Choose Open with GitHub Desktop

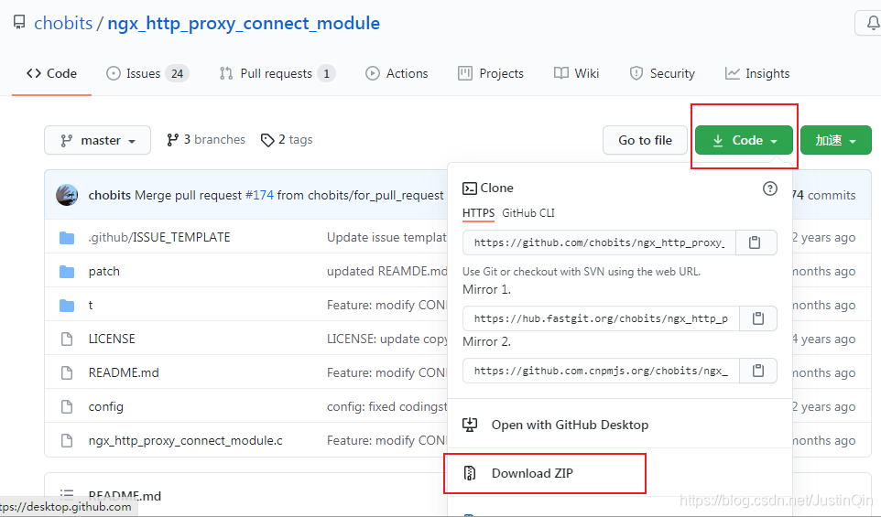[569, 425]
